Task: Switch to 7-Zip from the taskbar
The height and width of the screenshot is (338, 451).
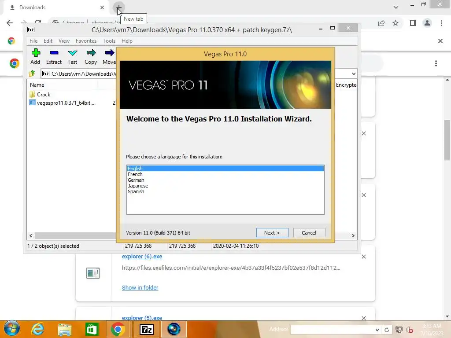Action: point(146,329)
